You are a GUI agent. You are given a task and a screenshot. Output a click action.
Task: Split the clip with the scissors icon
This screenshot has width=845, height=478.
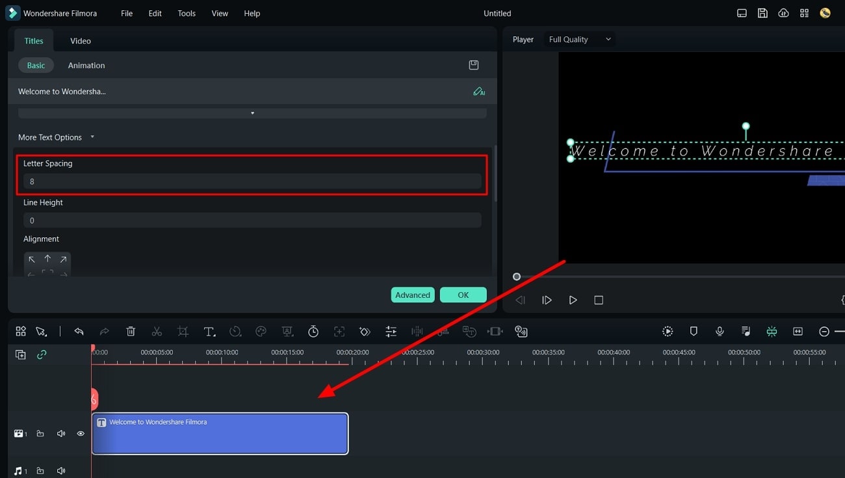[157, 332]
